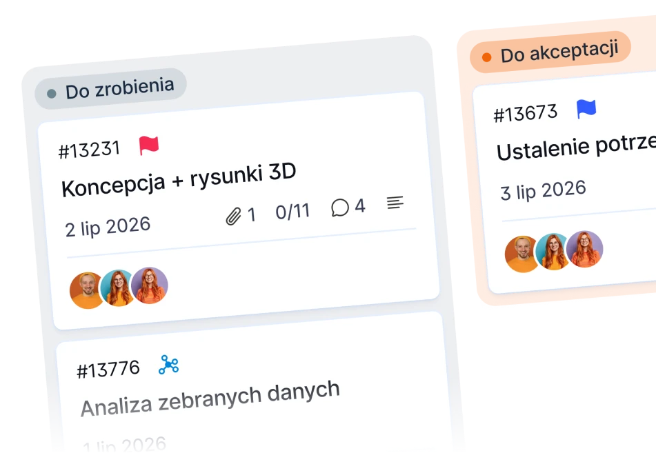Click the teal-background avatar on #13673 card
The height and width of the screenshot is (453, 656).
554,252
